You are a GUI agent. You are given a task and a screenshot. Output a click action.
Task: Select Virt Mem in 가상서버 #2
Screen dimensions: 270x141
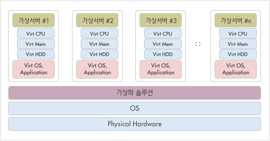(99, 44)
